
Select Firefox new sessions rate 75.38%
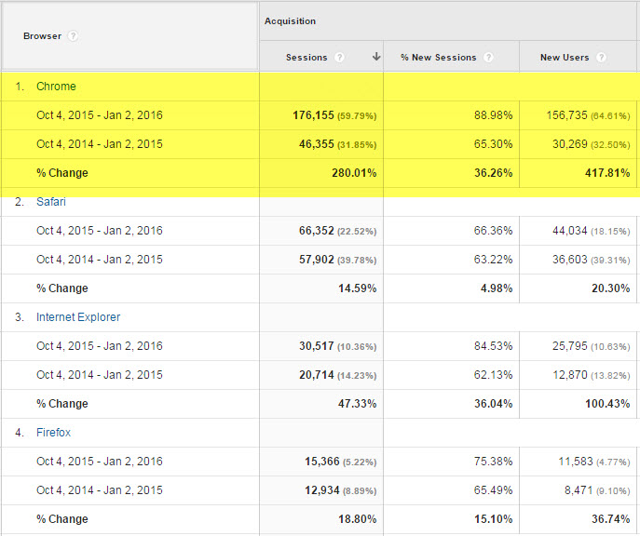click(x=493, y=462)
